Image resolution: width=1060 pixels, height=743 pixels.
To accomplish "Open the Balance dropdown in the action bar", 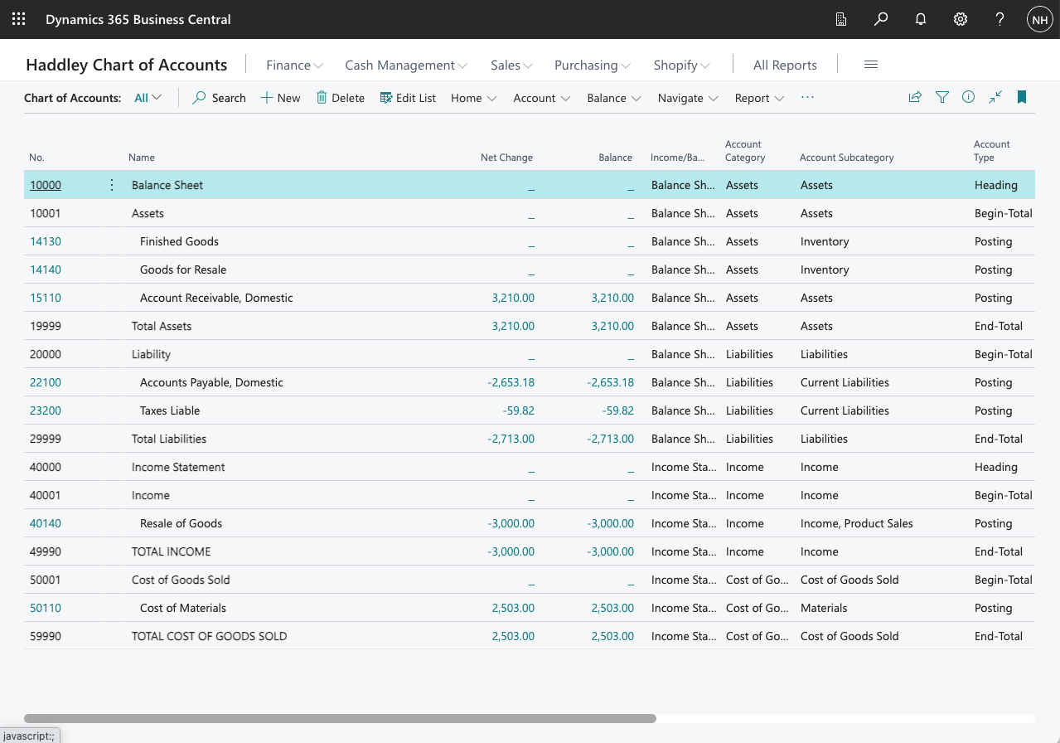I will pyautogui.click(x=614, y=98).
